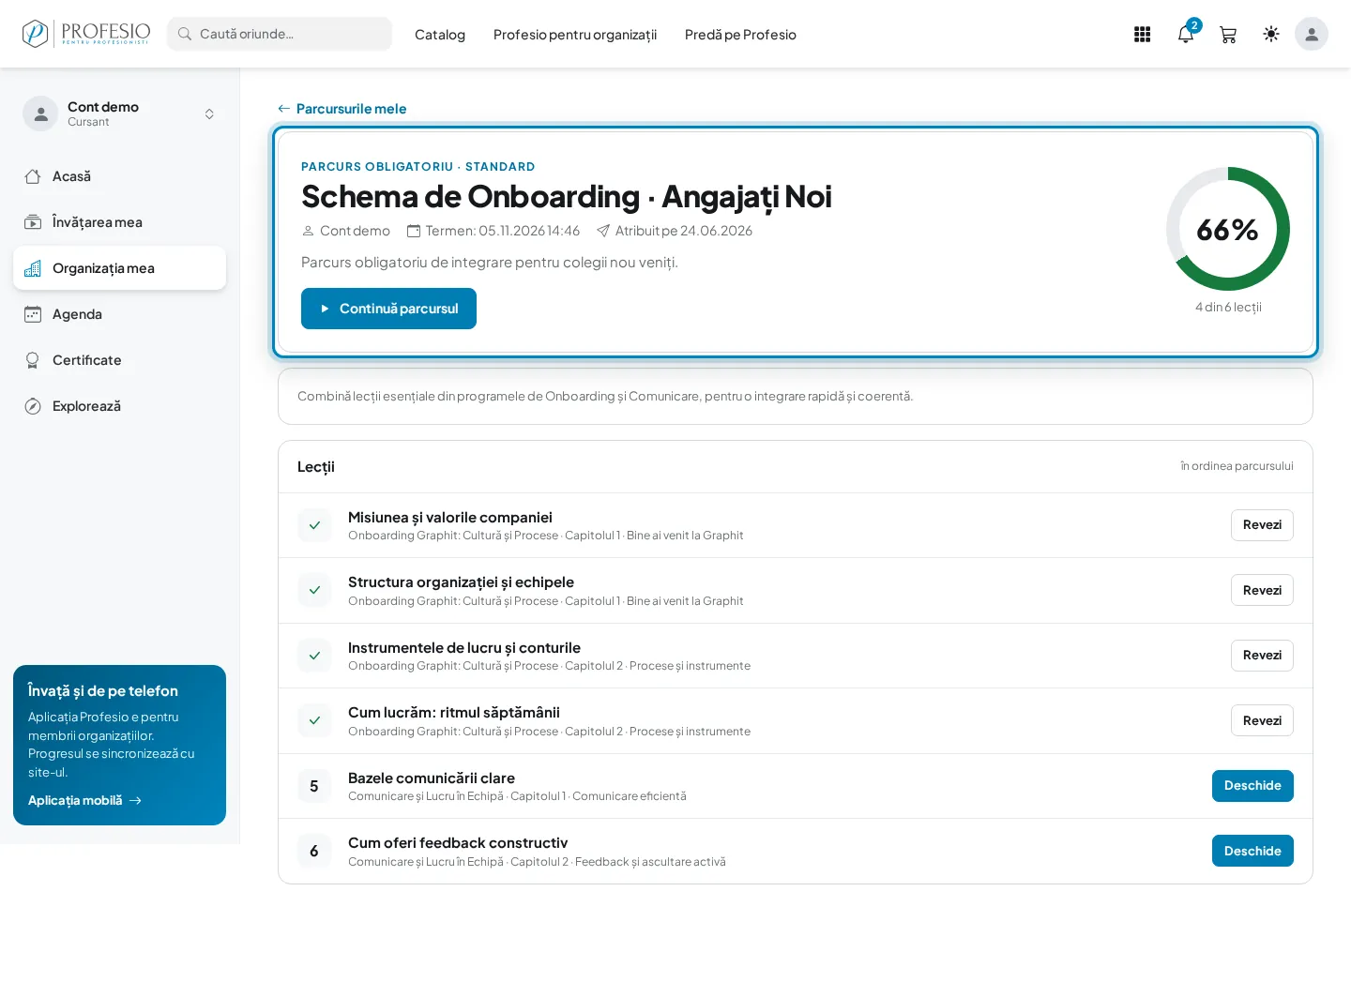Click '4 din 6 lecții' text

pyautogui.click(x=1228, y=308)
